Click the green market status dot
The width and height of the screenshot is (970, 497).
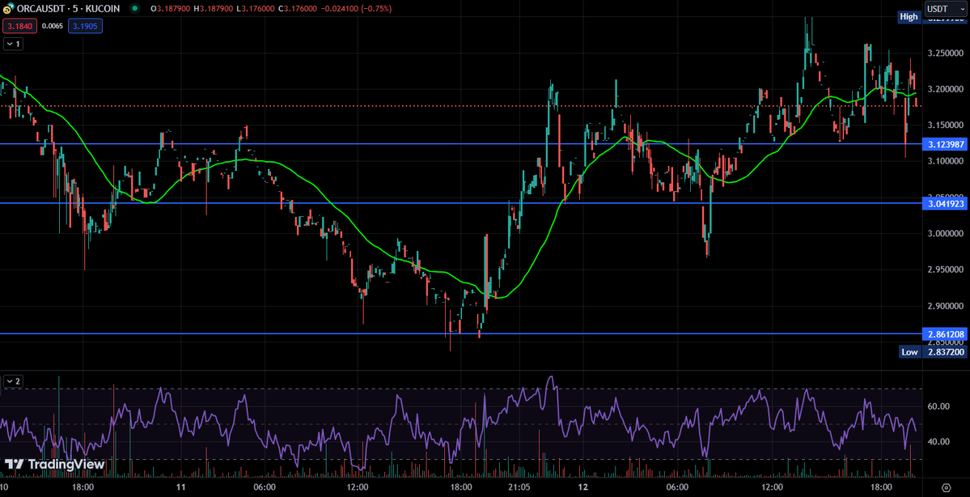click(135, 10)
